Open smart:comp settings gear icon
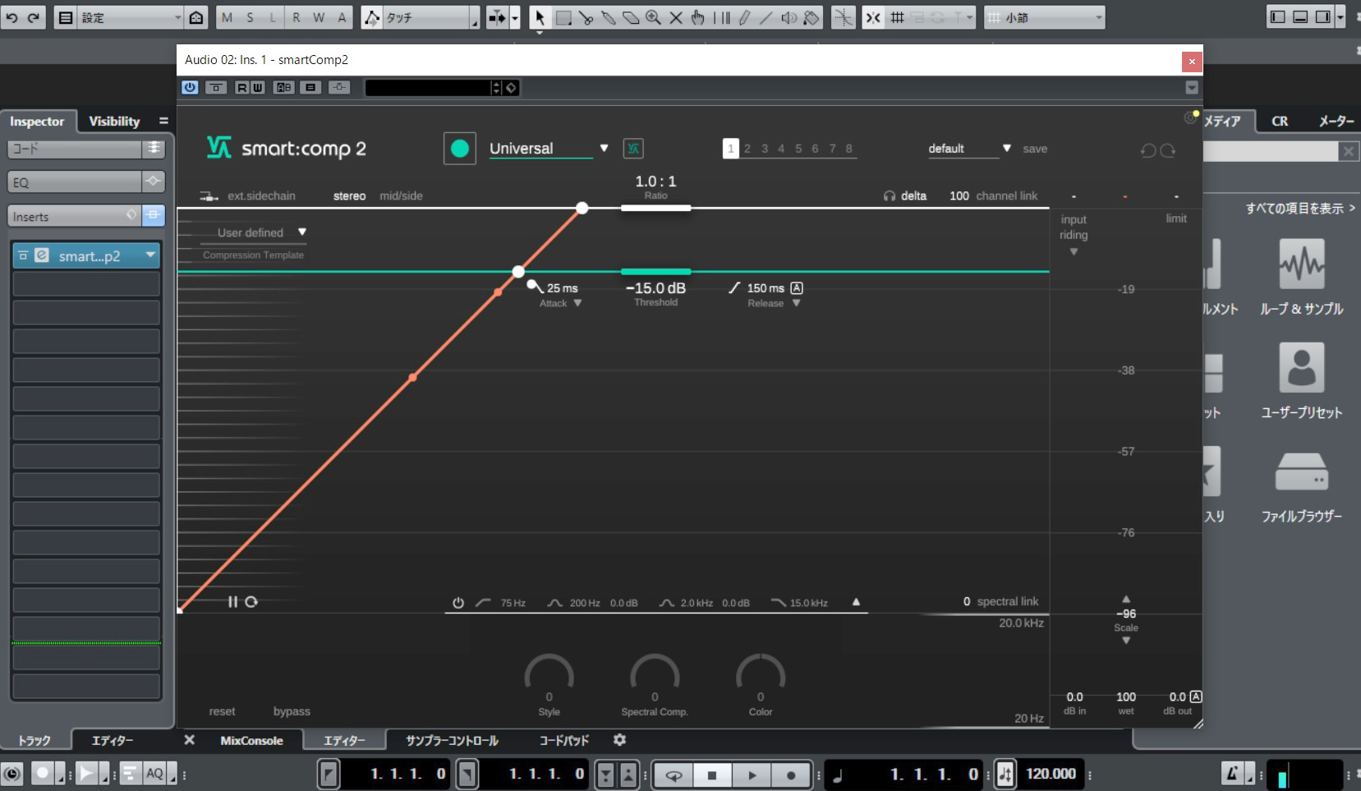 point(1190,119)
